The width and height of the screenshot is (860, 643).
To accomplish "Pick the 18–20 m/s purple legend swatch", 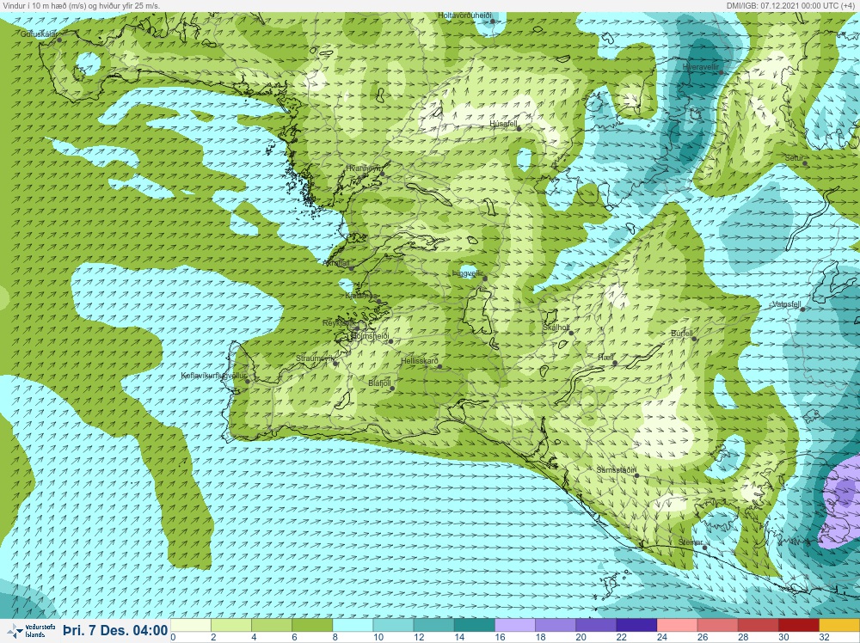I will tap(556, 626).
